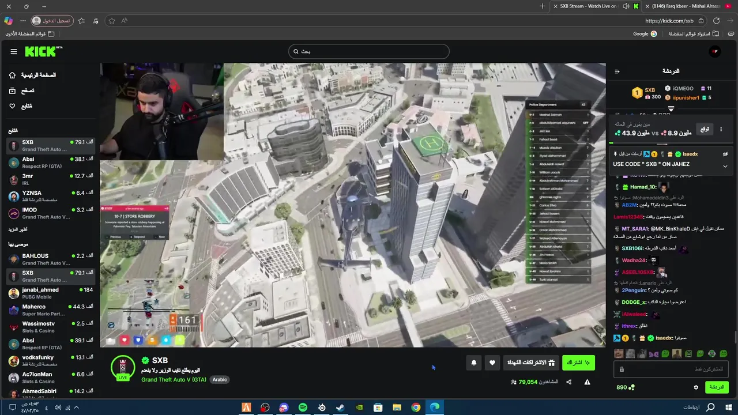Screen dimensions: 738x415
Task: Open Browse in the sidebar
Action: coord(21,90)
